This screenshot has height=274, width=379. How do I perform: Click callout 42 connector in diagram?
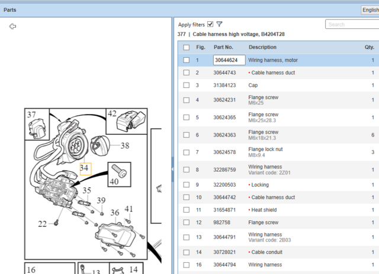[113, 115]
